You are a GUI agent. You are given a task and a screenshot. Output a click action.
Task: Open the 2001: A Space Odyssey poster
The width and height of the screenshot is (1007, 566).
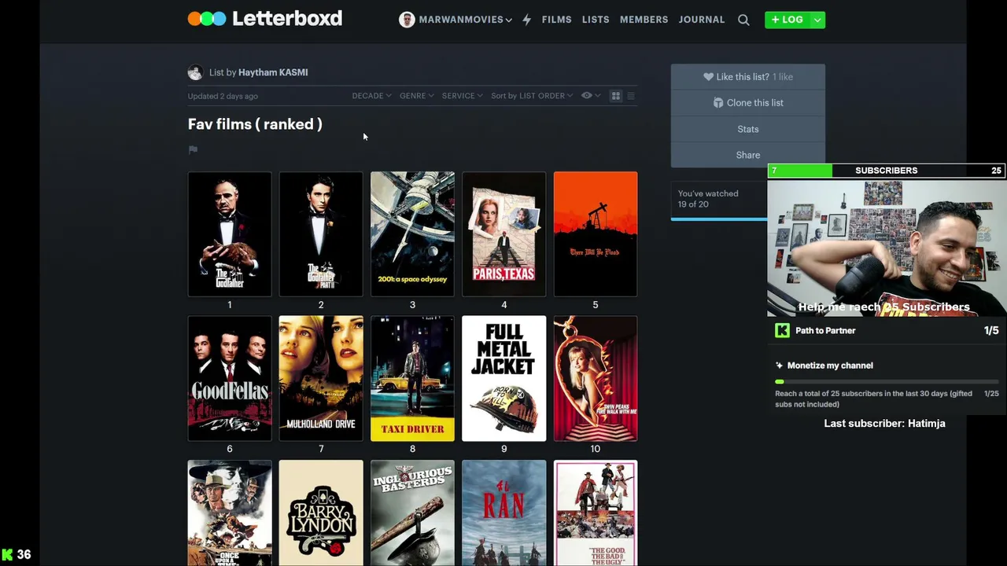point(412,234)
